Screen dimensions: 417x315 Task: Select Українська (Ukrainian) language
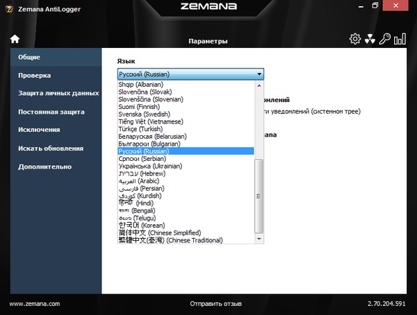[186, 166]
